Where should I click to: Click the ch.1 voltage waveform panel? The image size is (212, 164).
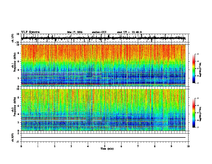(105, 38)
